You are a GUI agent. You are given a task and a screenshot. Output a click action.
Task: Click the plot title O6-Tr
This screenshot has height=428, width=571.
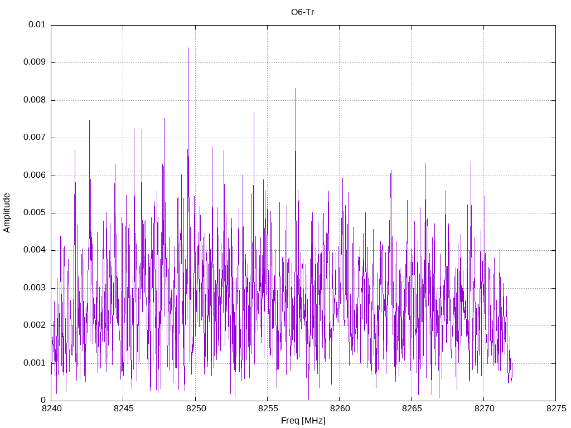click(x=302, y=12)
